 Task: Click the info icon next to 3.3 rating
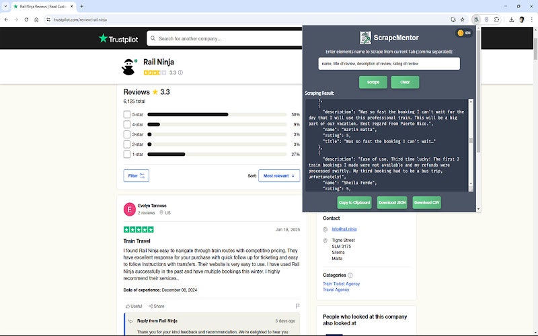click(x=180, y=73)
